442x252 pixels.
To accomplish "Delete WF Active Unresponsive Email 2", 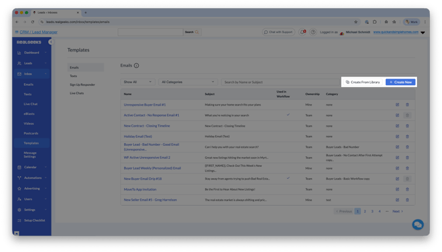I will (407, 158).
